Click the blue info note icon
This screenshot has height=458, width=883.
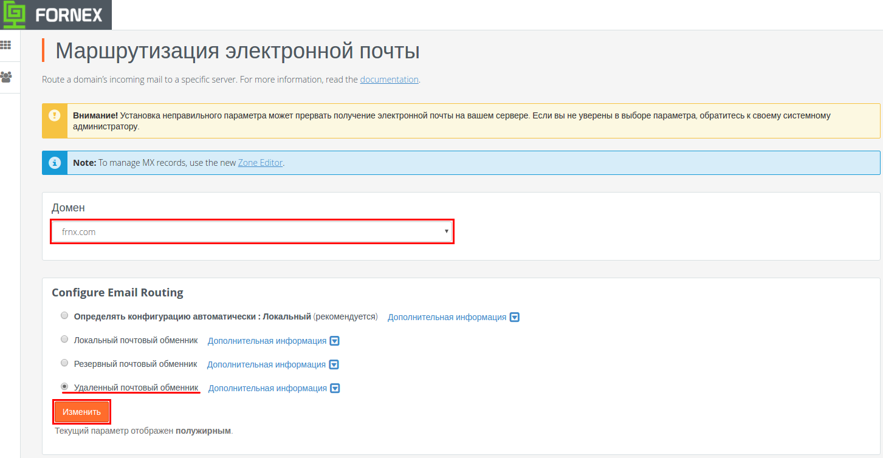[x=55, y=163]
